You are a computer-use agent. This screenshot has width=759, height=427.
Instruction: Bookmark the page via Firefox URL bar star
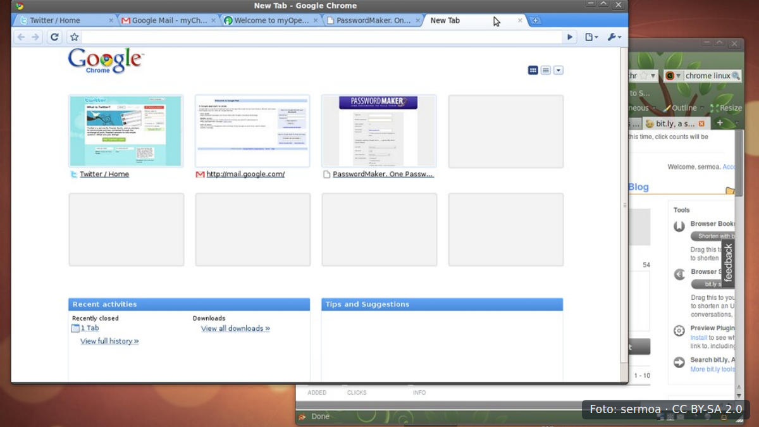tap(643, 76)
